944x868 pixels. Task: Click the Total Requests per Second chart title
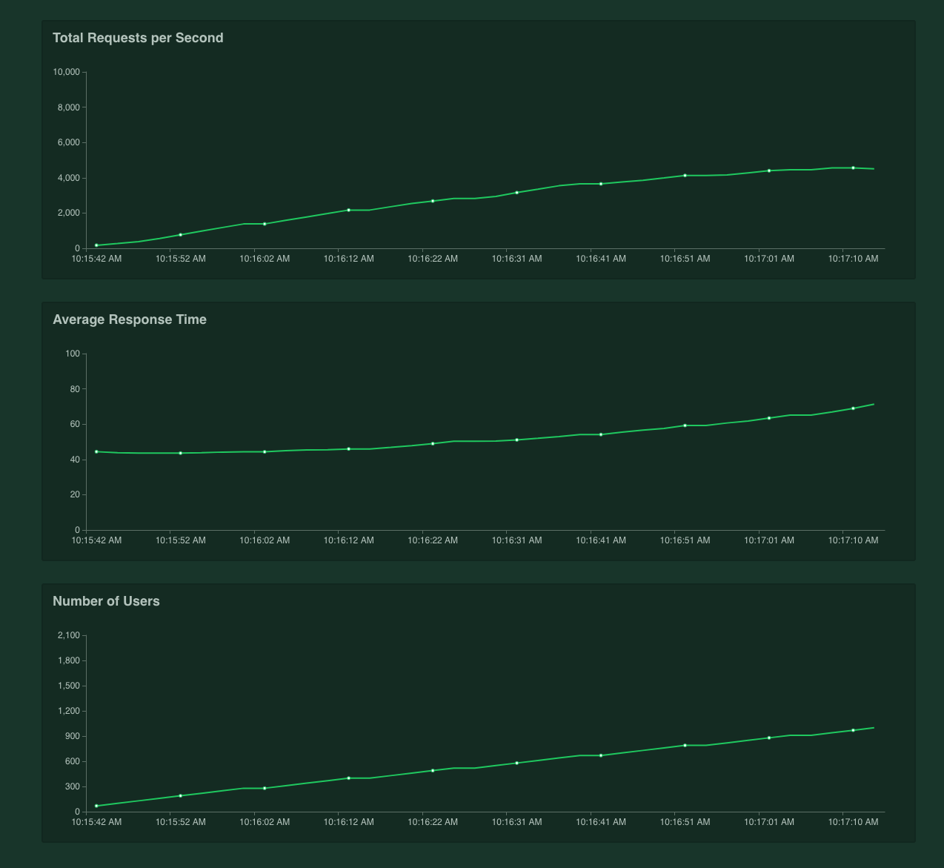(x=138, y=38)
